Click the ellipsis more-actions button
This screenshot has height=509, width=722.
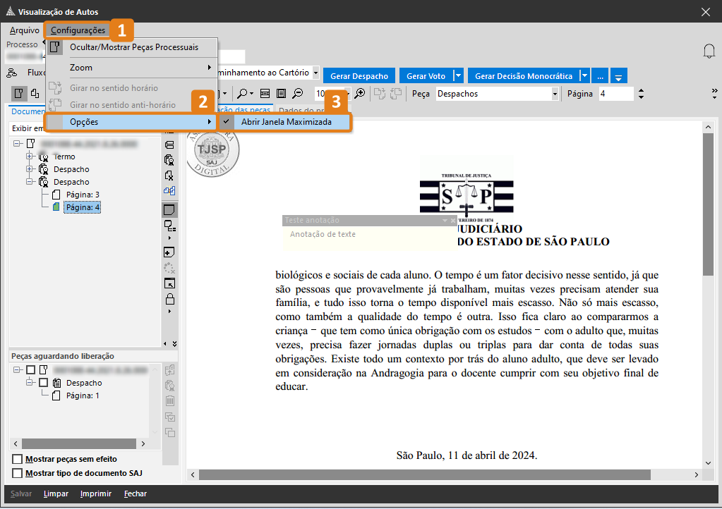click(x=600, y=76)
